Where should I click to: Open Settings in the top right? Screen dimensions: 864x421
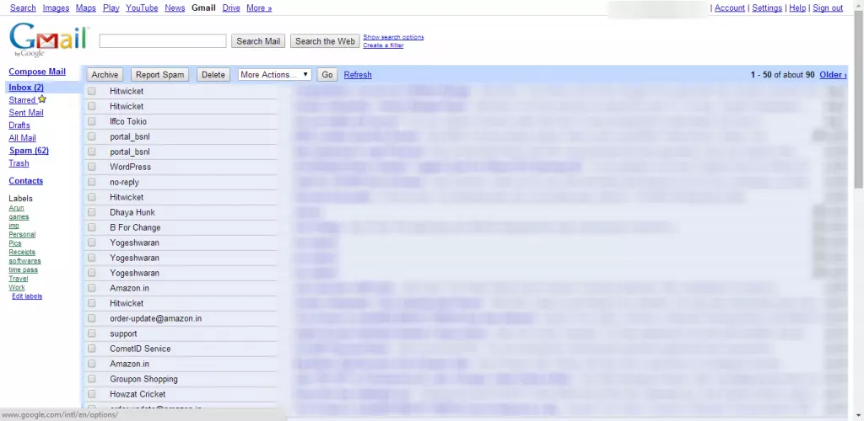pyautogui.click(x=767, y=8)
